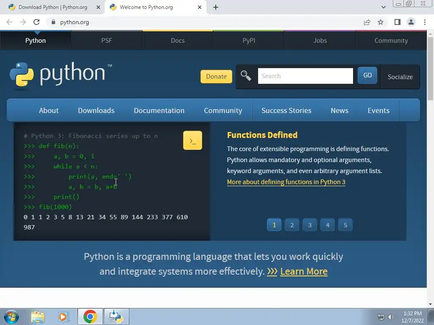
Task: Open More about defining functions in Python 3 link
Action: pyautogui.click(x=286, y=182)
